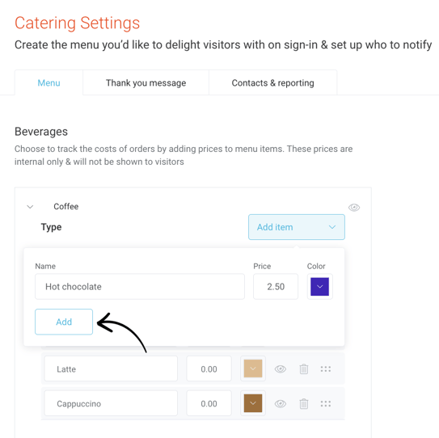Click the Add button
This screenshot has height=438, width=439.
(x=64, y=322)
